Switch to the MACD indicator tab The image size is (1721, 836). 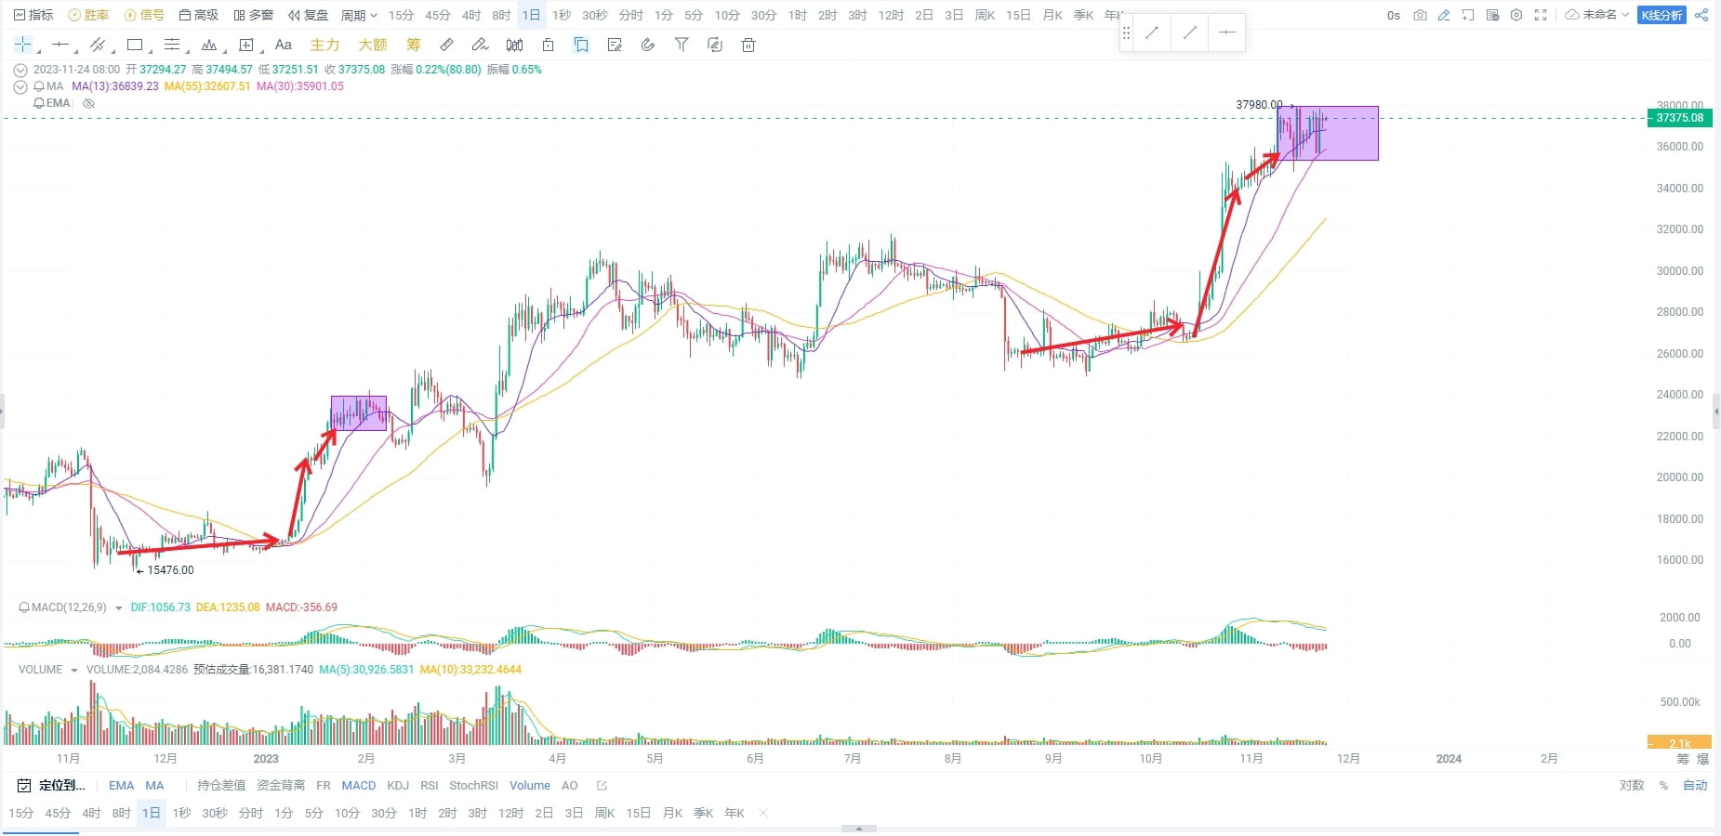[358, 785]
